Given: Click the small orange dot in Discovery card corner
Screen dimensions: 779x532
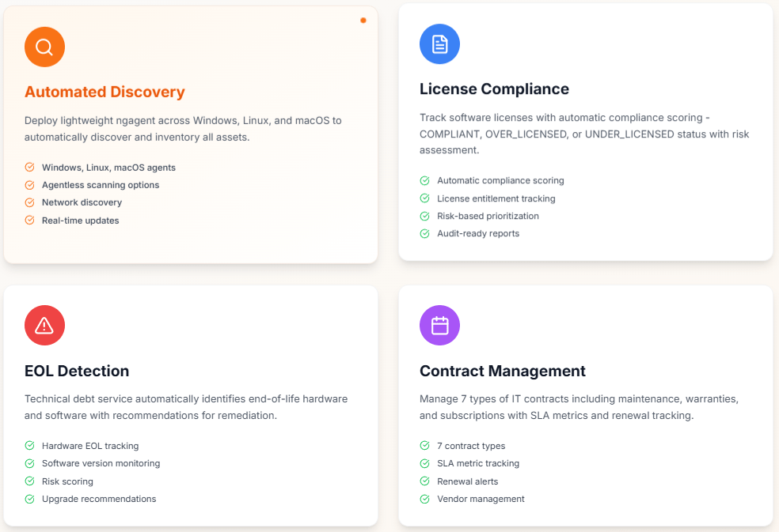Looking at the screenshot, I should [x=363, y=21].
